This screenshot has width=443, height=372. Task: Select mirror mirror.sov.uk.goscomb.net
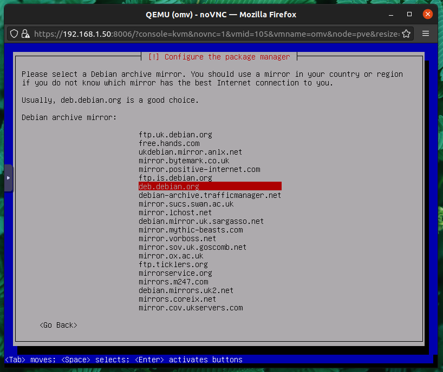pyautogui.click(x=192, y=247)
